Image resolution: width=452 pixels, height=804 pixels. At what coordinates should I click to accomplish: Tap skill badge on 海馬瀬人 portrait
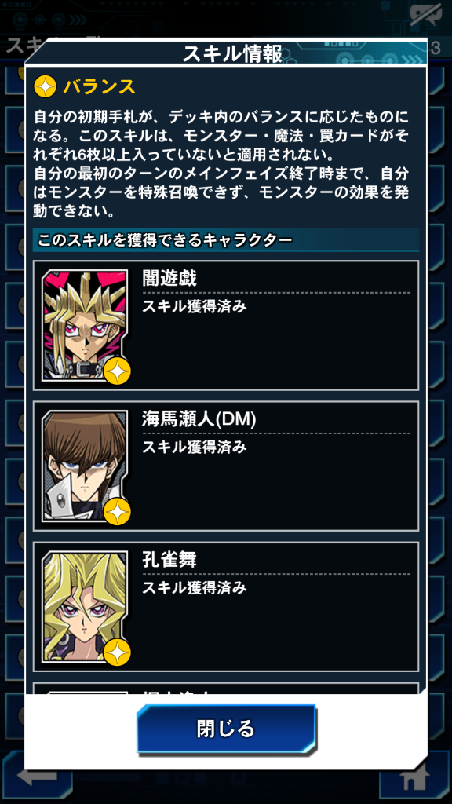(x=117, y=512)
